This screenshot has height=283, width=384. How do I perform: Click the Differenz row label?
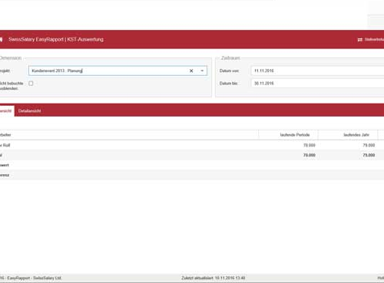tap(5, 175)
